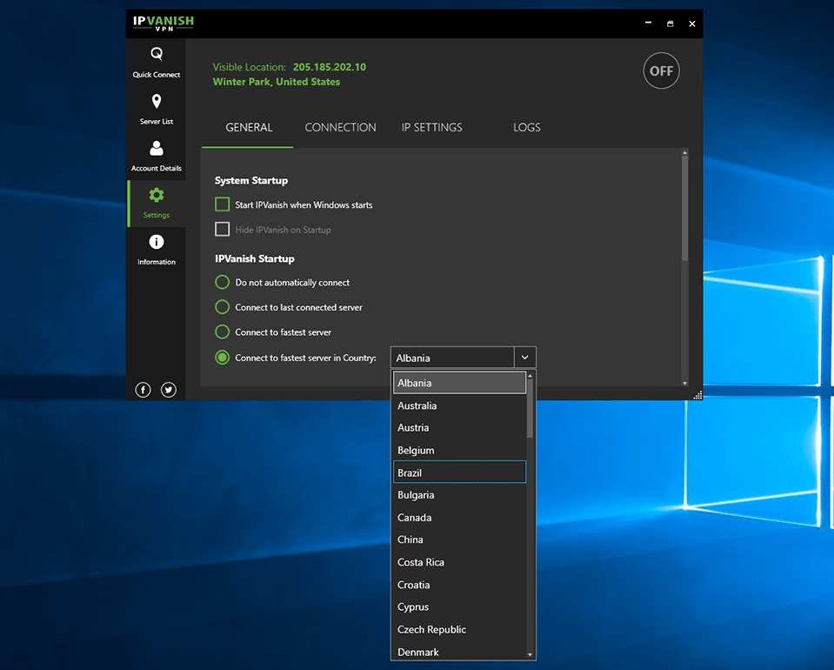The height and width of the screenshot is (670, 834).
Task: Choose Canada from the country list
Action: [x=459, y=517]
